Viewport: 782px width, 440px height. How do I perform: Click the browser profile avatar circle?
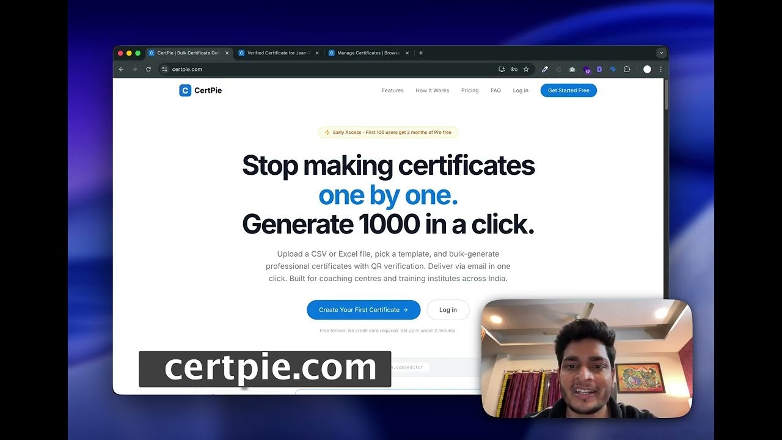coord(647,69)
